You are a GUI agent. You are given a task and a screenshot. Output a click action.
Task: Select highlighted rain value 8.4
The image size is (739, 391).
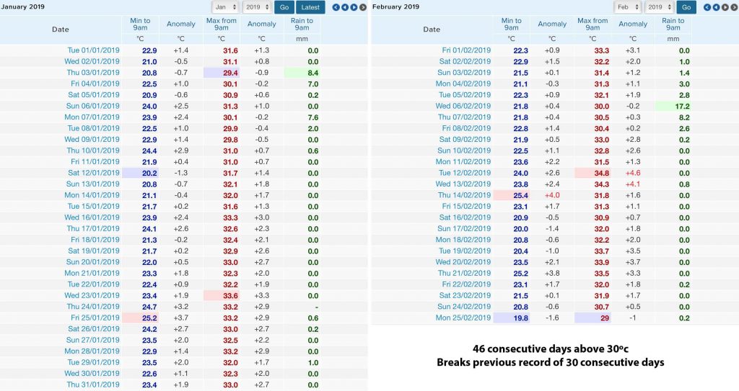point(313,73)
